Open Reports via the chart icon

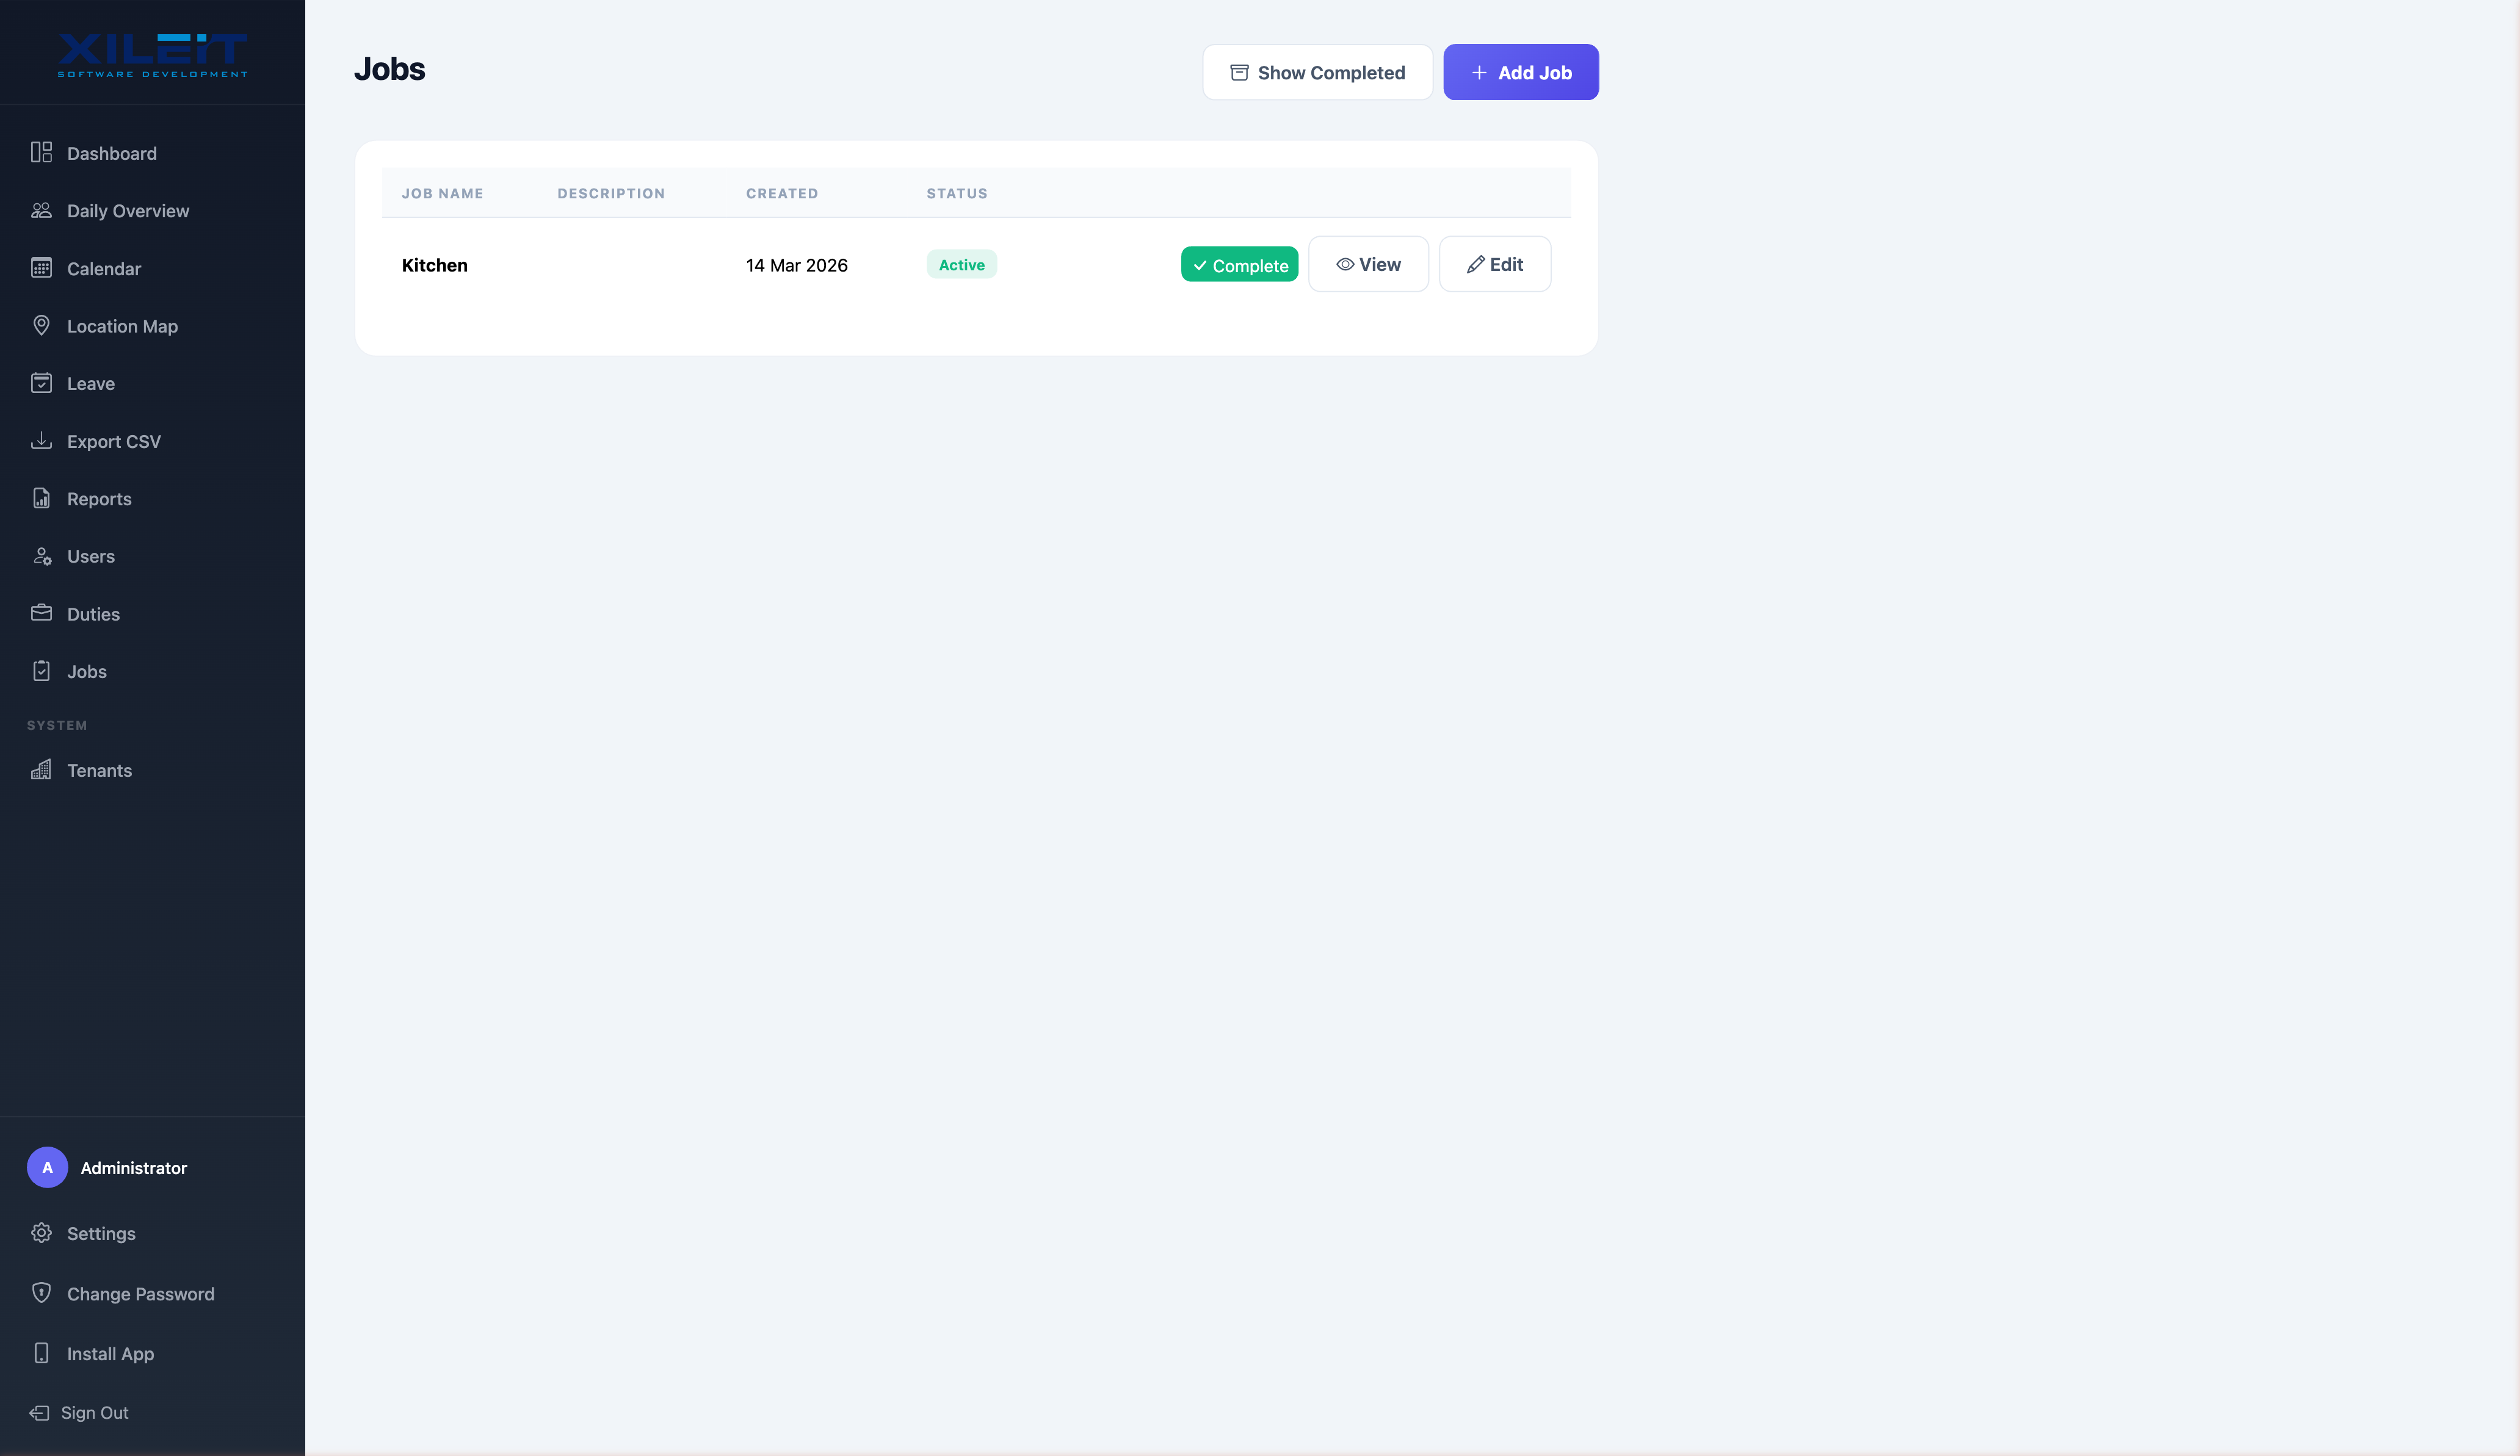[41, 498]
